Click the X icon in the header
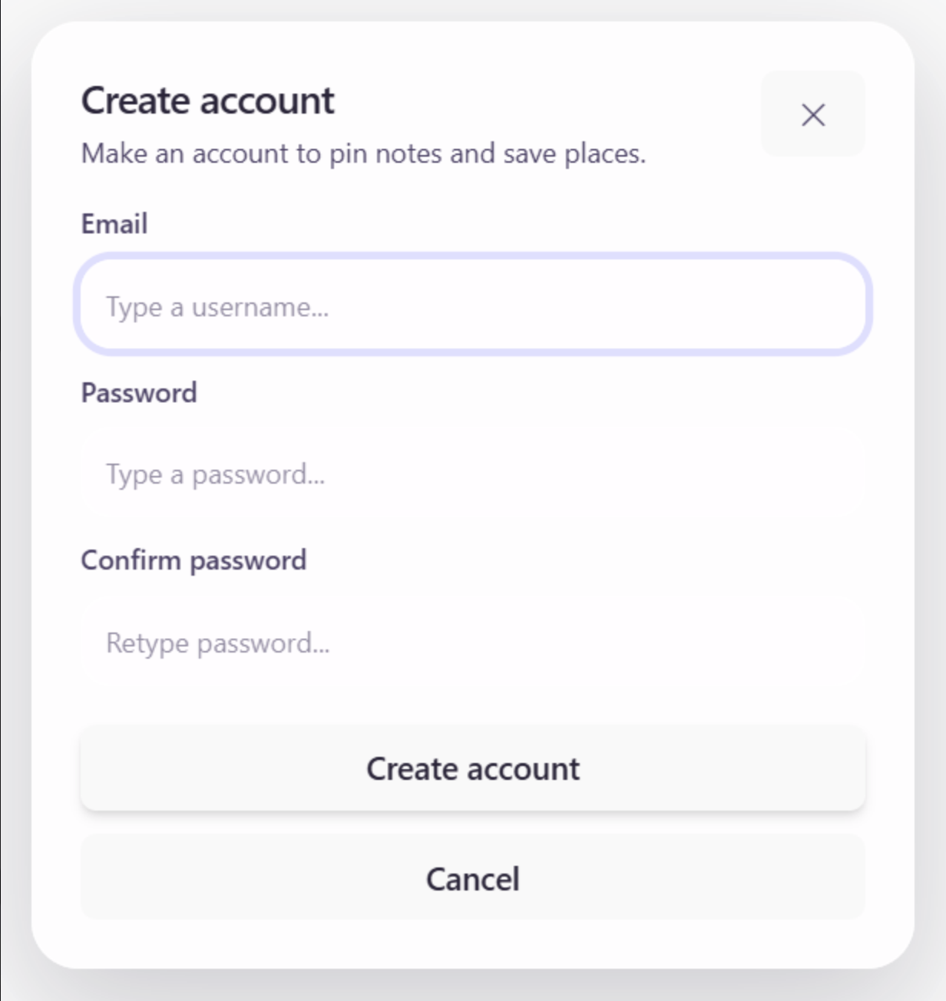This screenshot has width=946, height=1001. (812, 114)
